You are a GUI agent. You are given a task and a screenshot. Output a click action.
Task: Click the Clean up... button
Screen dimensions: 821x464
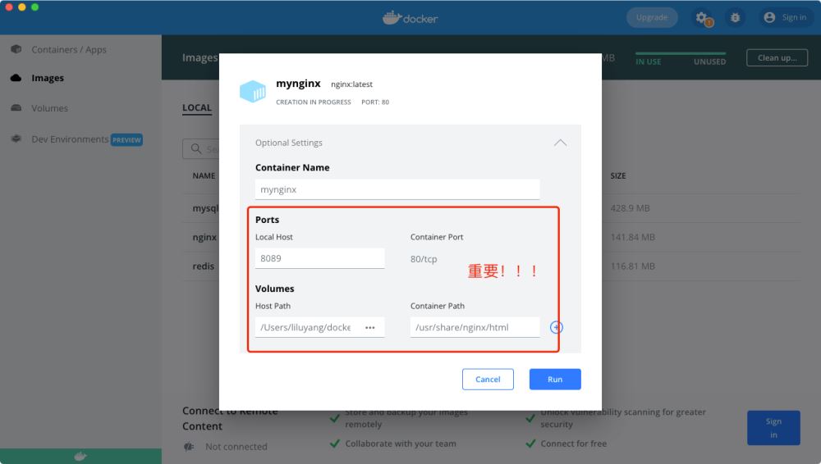pos(777,57)
